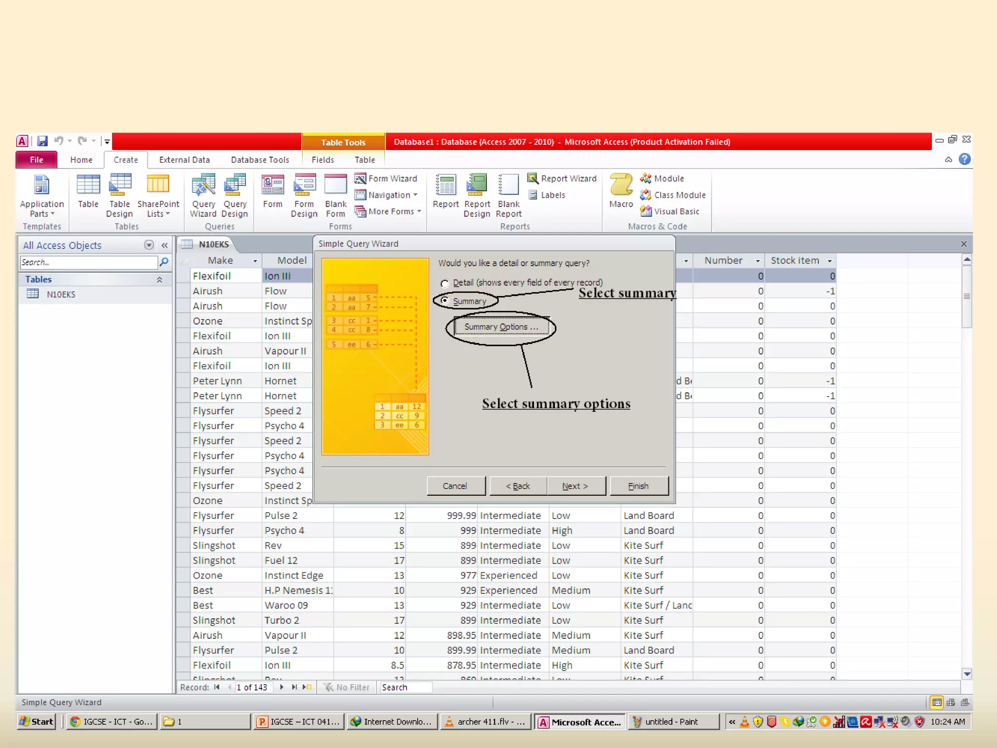The height and width of the screenshot is (748, 997).
Task: Toggle datasheet view button in status bar
Action: (x=936, y=702)
